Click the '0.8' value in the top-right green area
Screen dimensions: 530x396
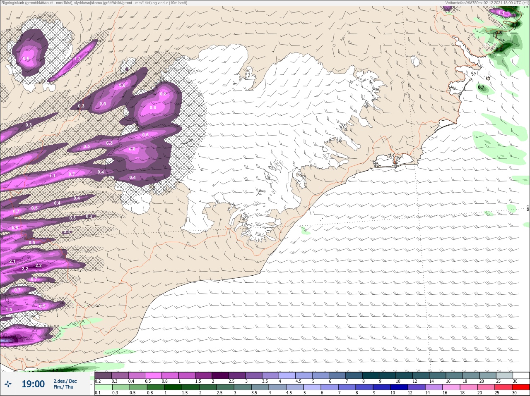[x=499, y=33]
